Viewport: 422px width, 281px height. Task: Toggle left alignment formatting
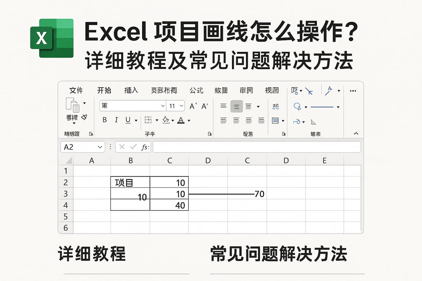pos(224,120)
